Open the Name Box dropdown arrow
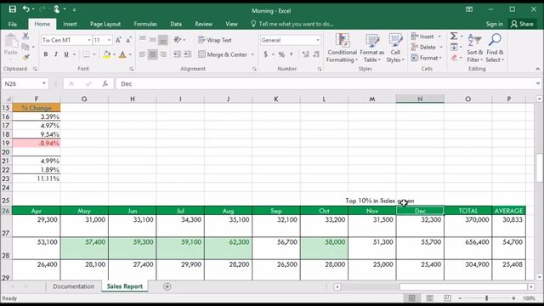 click(x=44, y=83)
